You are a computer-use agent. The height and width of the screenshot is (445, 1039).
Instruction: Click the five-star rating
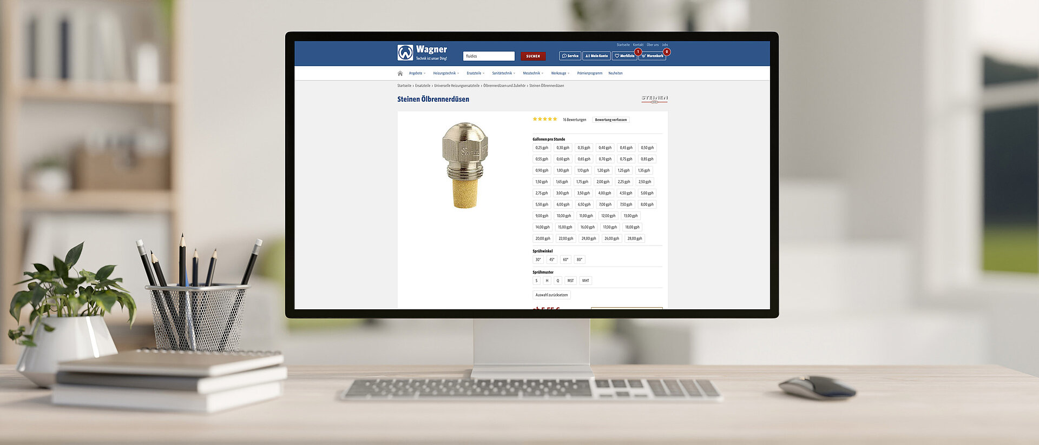click(x=544, y=119)
